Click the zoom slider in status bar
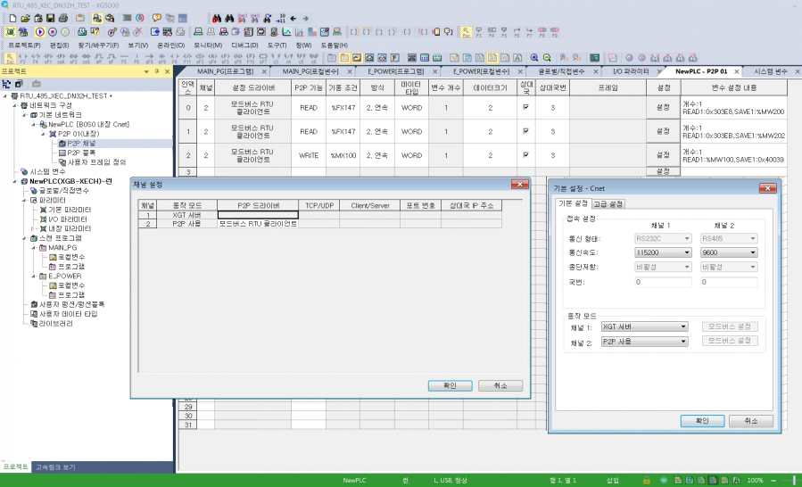Viewport: 802px width, 487px height. (794, 480)
